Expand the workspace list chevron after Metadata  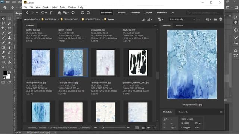[173, 13]
